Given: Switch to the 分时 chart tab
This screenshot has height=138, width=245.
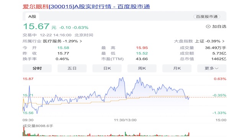Looking at the screenshot, I should pos(37,68).
